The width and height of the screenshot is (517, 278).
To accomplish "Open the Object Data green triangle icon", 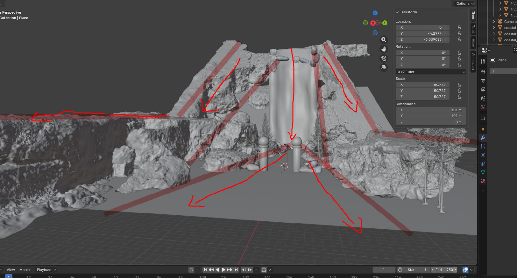I will tap(483, 172).
